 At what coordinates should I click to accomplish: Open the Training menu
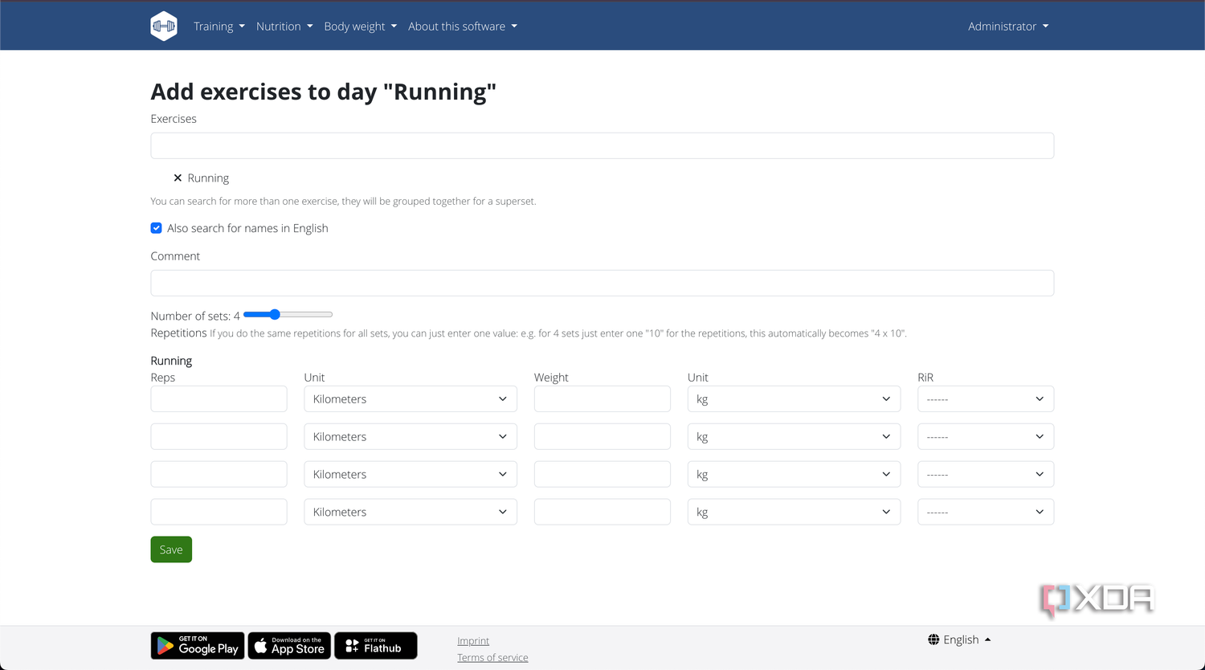click(x=219, y=27)
